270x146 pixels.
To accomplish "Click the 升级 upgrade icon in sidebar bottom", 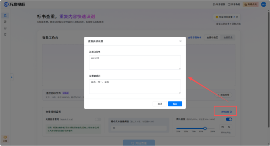I will [x=5, y=139].
